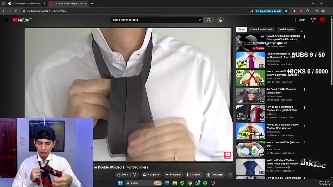Open options for Kai Cenat compilation video
The height and width of the screenshot is (187, 333).
304,90
